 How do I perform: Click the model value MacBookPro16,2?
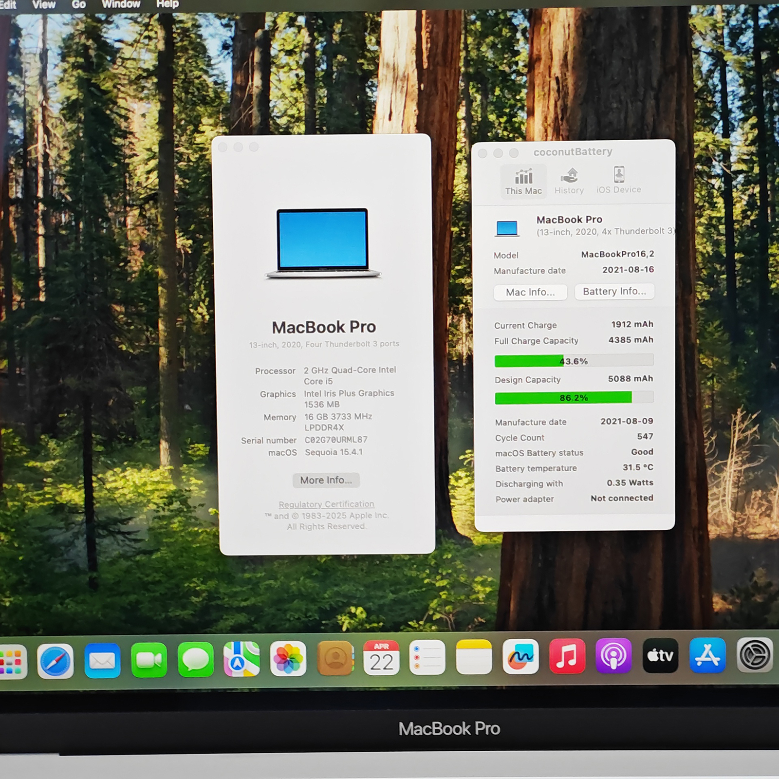point(617,254)
